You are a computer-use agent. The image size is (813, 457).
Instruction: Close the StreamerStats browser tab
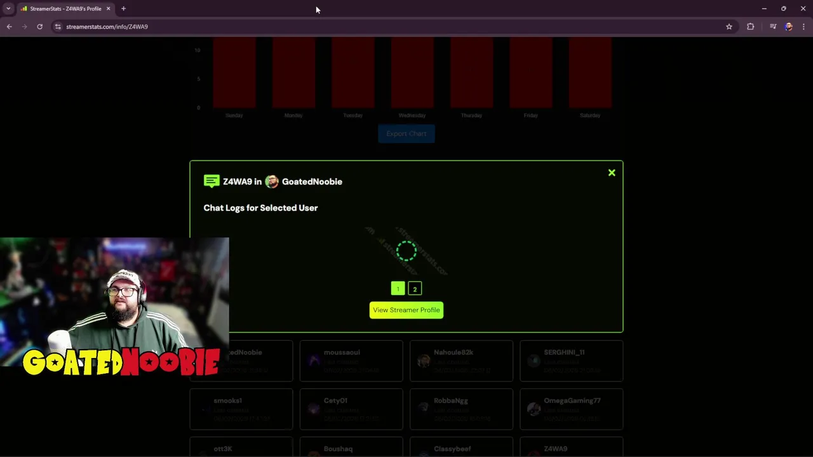click(108, 9)
